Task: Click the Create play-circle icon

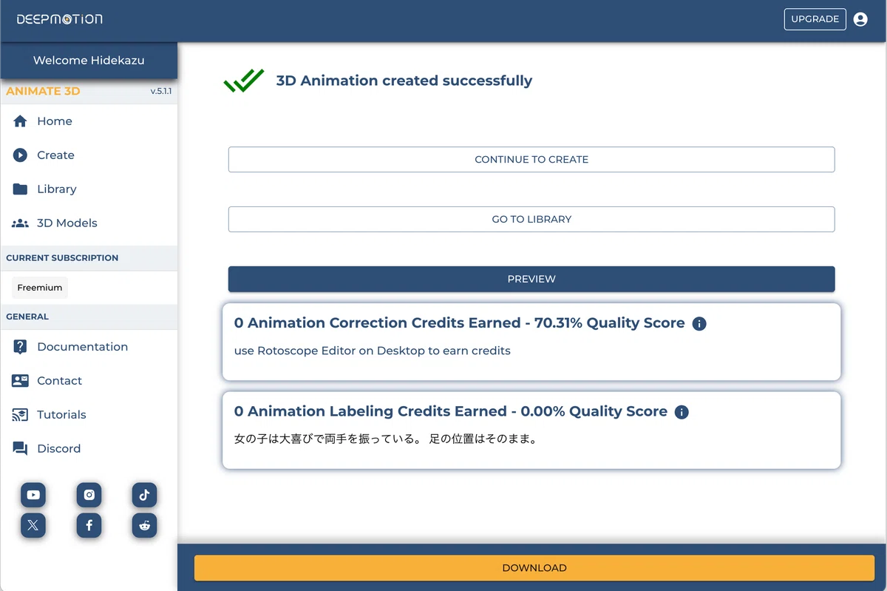Action: (x=21, y=155)
